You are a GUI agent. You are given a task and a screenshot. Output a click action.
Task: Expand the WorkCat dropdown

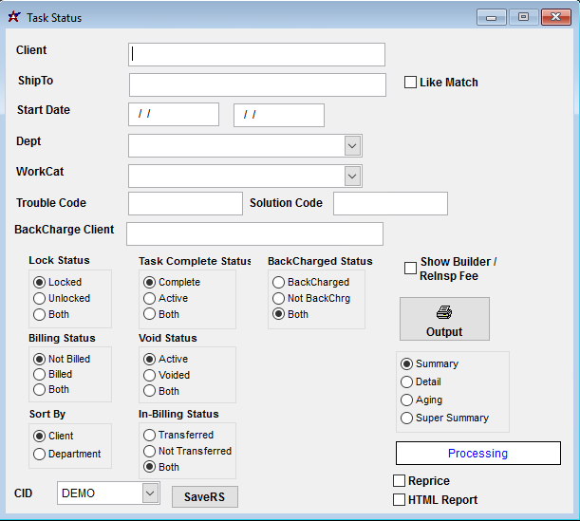pos(352,177)
